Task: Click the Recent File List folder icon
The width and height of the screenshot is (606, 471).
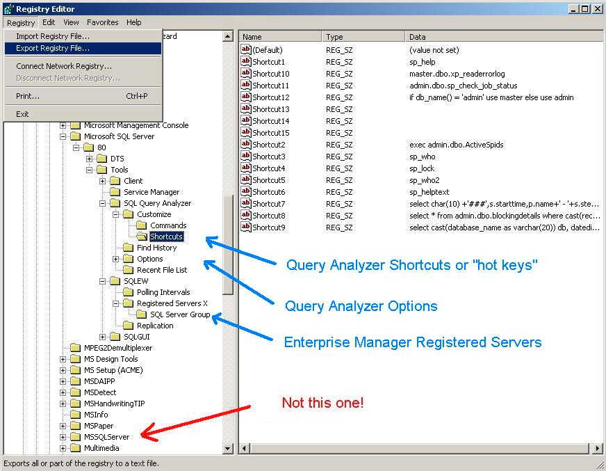Action: tap(129, 270)
